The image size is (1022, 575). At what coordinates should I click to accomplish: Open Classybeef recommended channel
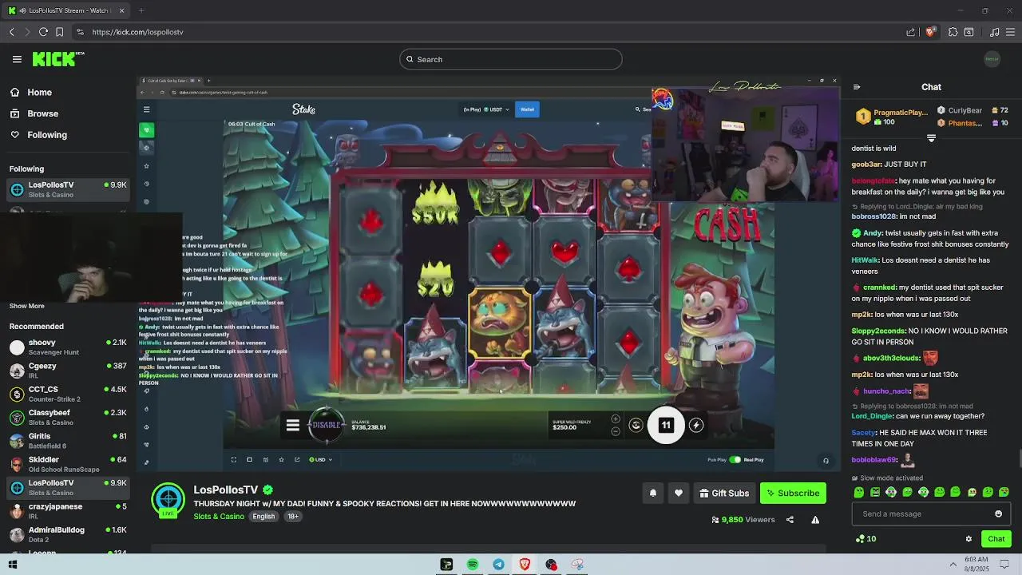[68, 417]
